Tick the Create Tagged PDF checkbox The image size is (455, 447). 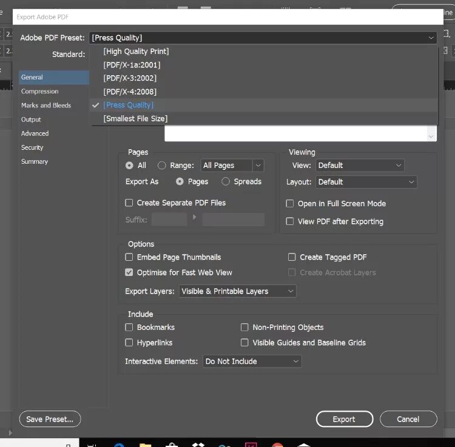tap(292, 257)
